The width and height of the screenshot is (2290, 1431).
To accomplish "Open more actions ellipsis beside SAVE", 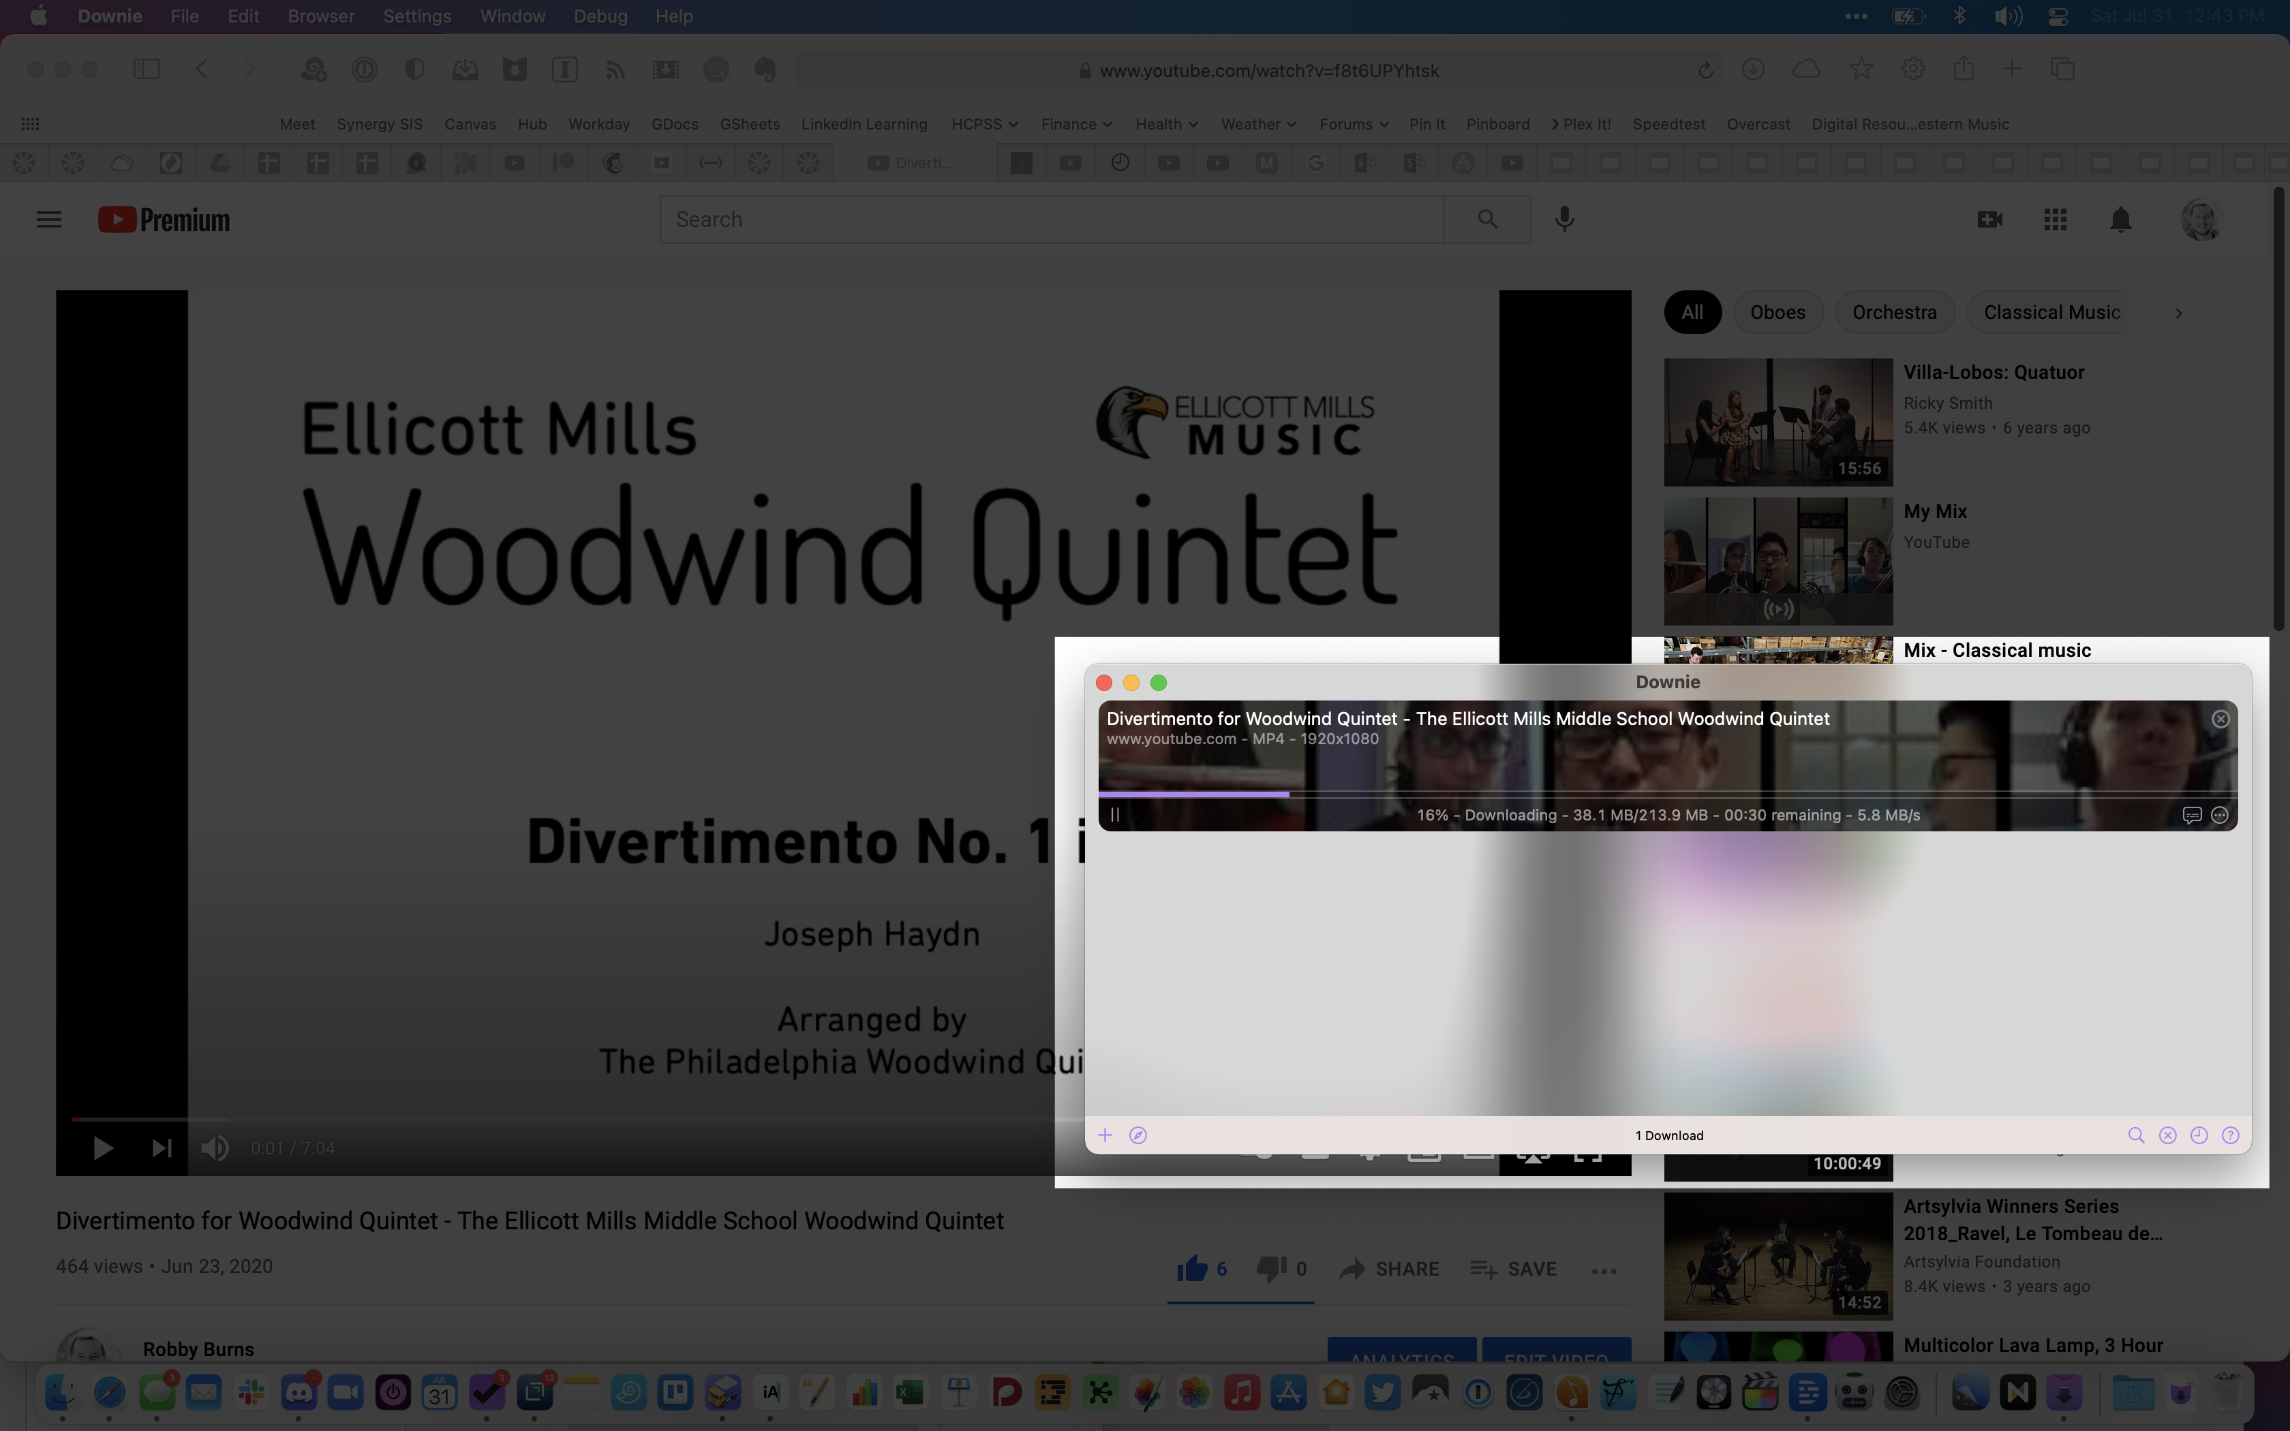I will 1604,1270.
